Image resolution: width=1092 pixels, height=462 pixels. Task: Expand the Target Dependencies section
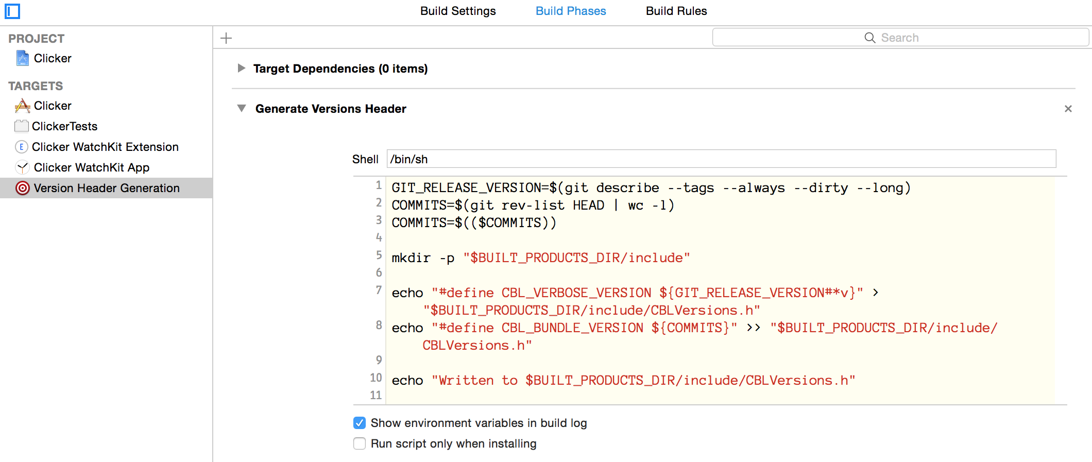pos(241,69)
